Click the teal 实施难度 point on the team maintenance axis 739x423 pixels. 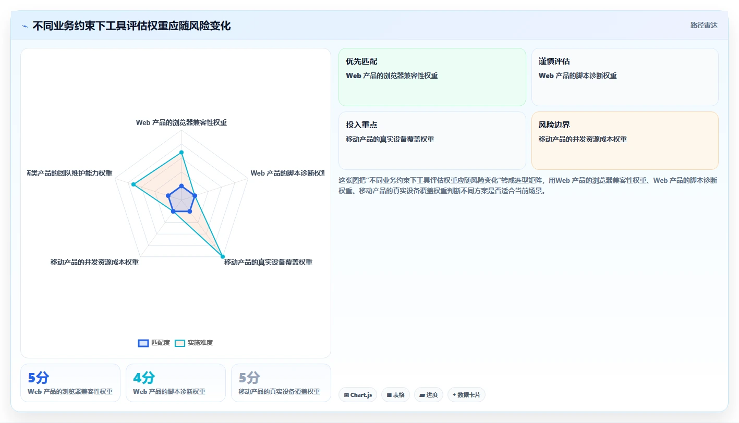point(134,184)
